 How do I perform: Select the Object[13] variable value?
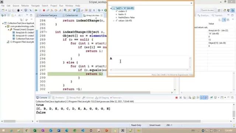coord(217,43)
